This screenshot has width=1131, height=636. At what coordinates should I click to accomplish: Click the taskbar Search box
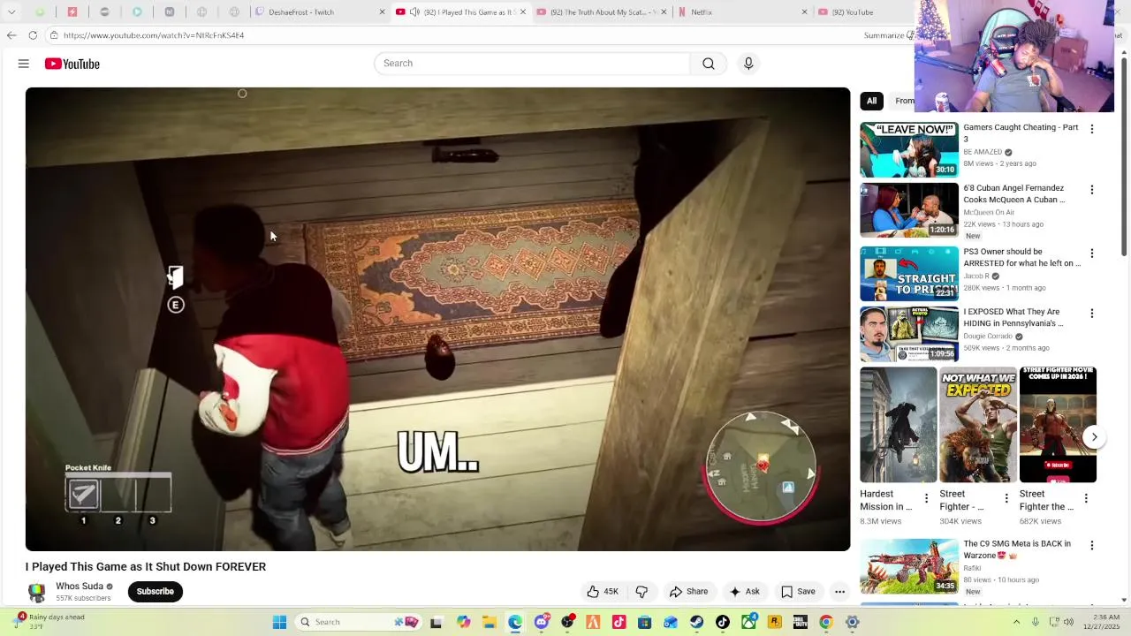[358, 622]
